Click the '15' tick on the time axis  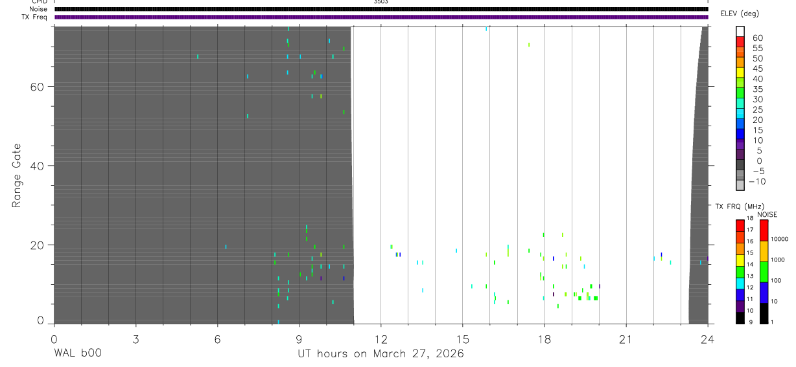[463, 339]
